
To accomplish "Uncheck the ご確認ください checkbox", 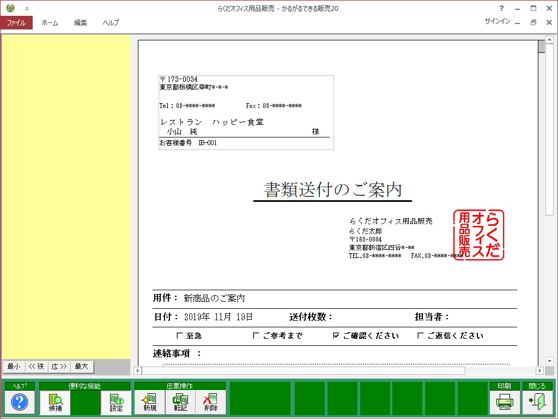I will (336, 336).
